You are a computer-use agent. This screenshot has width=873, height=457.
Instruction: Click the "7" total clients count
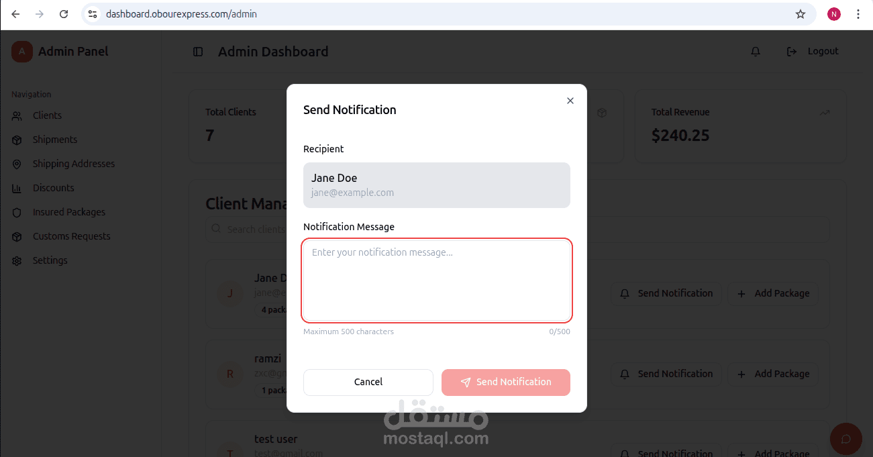209,136
